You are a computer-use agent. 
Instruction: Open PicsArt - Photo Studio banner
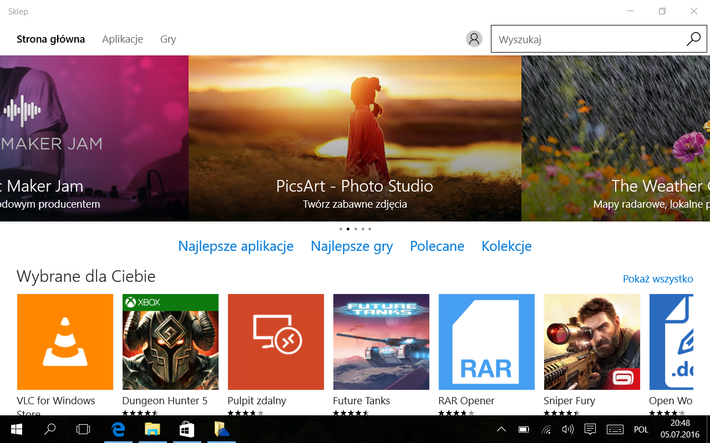click(355, 138)
